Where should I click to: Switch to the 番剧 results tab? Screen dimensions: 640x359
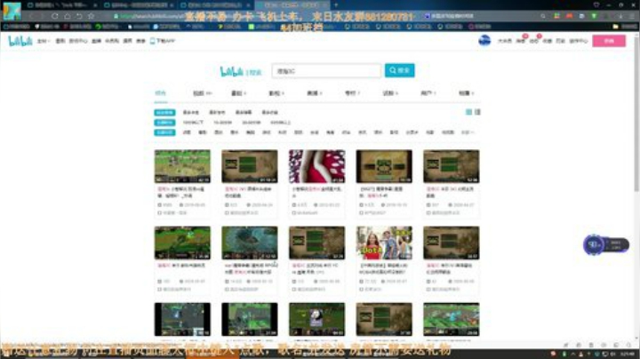point(239,93)
